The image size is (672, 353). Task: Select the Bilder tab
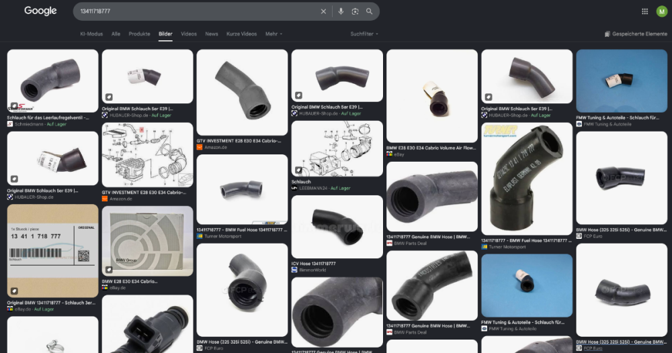click(165, 34)
